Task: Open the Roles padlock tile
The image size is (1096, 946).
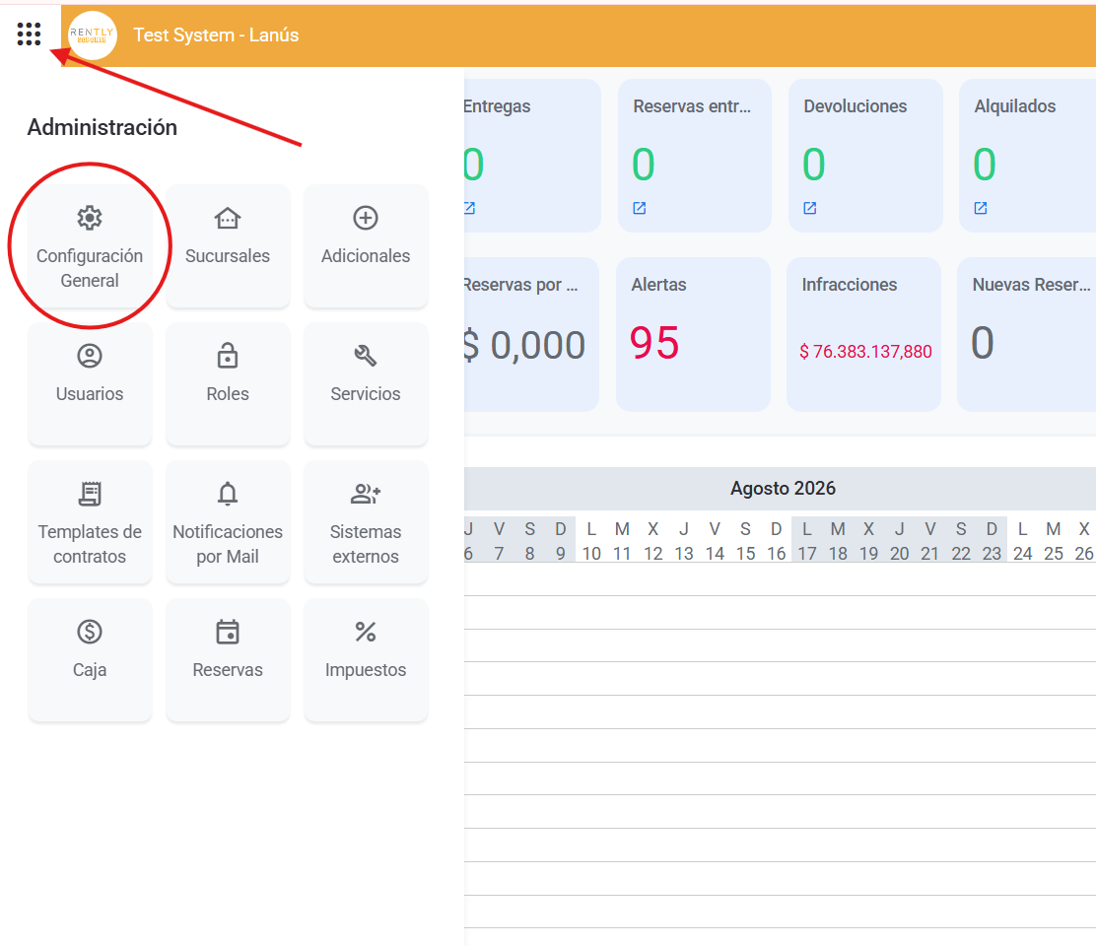Action: (x=228, y=383)
